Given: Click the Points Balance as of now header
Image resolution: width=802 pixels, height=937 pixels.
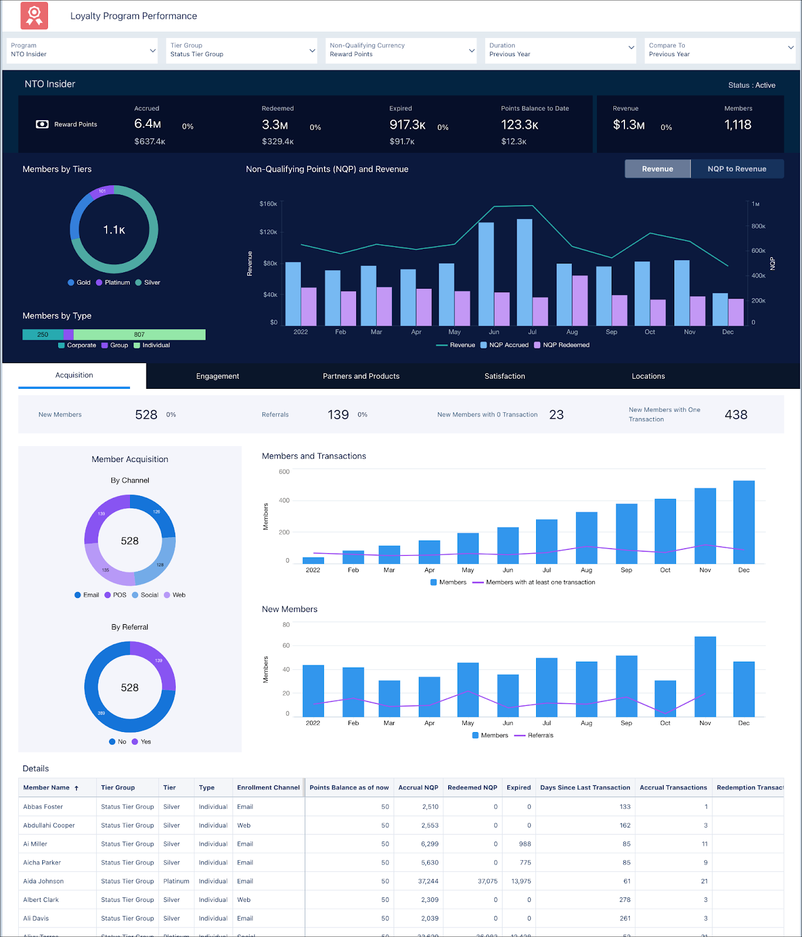Looking at the screenshot, I should pos(349,788).
